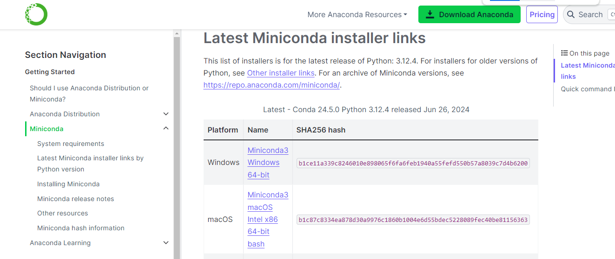Open the Pricing button
This screenshot has height=259, width=615.
click(x=542, y=14)
